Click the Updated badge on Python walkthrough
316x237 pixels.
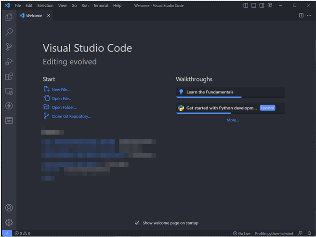[x=267, y=108]
